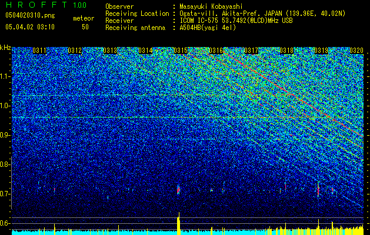Click the kHz axis unit label
The height and width of the screenshot is (235, 370).
5,48
